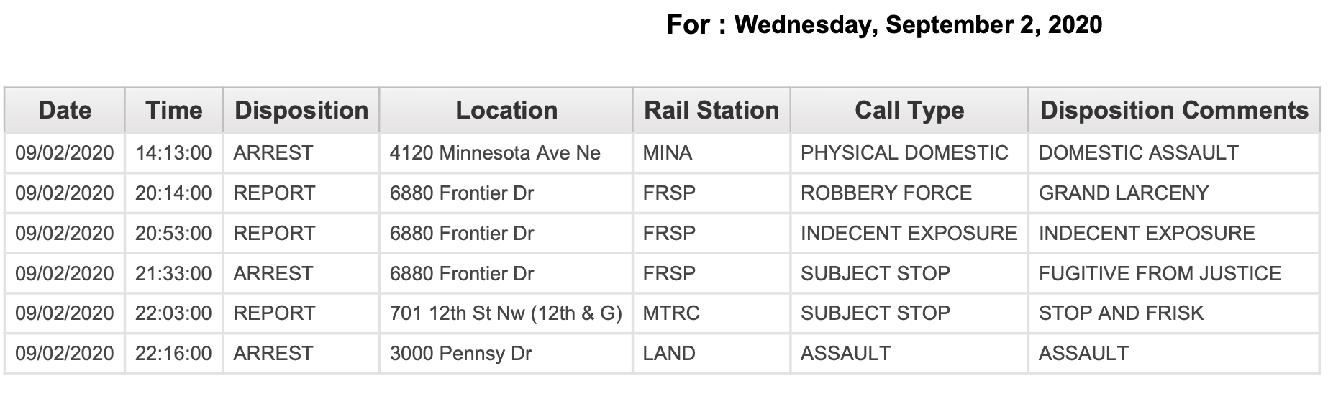Select the ROBBERY FORCE call type cell

[x=909, y=193]
